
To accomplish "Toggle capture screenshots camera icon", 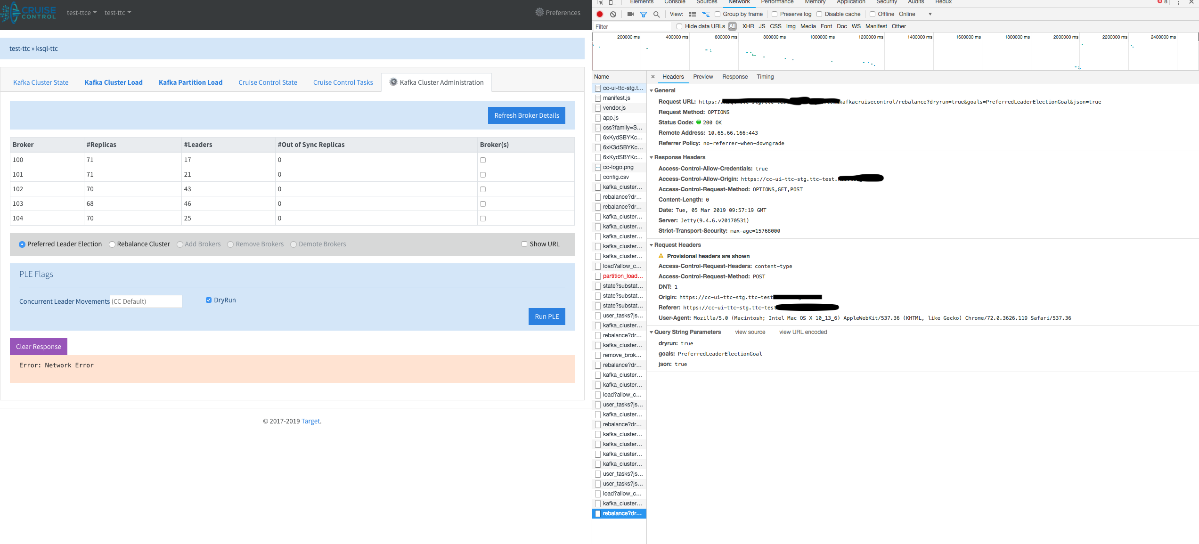I will point(630,14).
